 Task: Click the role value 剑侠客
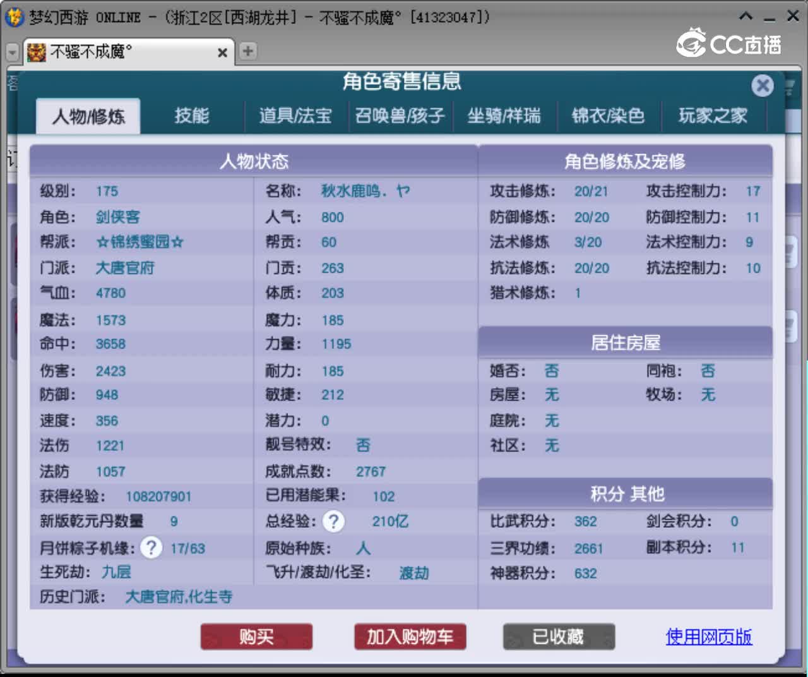118,217
